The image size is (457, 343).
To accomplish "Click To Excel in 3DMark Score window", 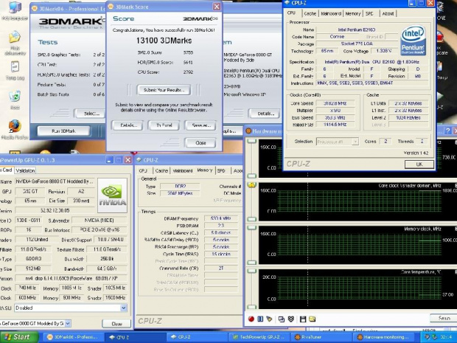I will click(x=164, y=125).
